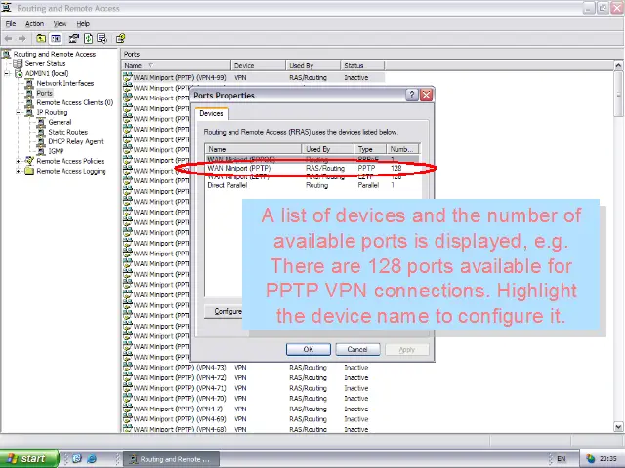Click the Properties toolbar icon
This screenshot has height=468, width=625.
pos(74,39)
